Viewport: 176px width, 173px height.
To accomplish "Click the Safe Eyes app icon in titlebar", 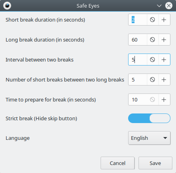I will coord(7,6).
